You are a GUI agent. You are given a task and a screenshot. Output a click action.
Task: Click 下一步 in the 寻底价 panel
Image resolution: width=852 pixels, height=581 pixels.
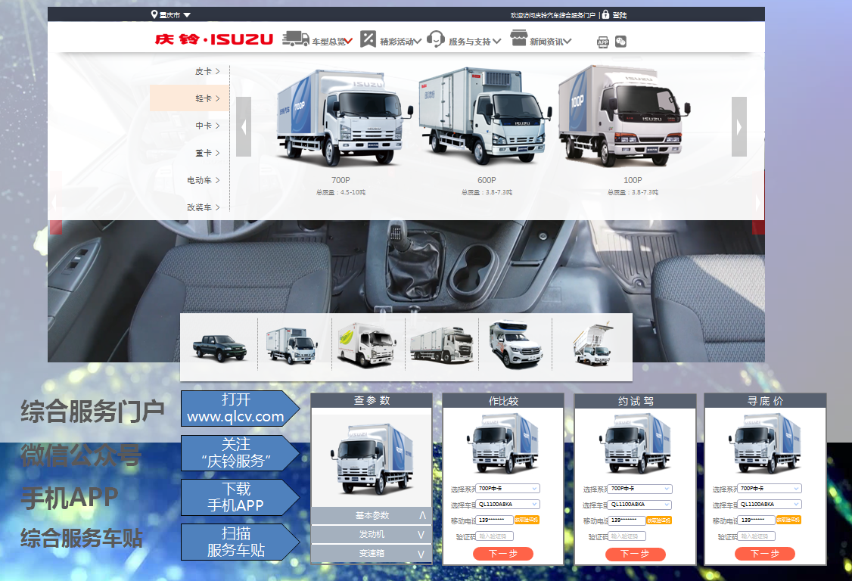(765, 554)
